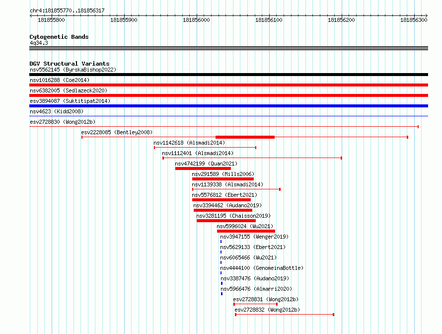Click the red nsv1016288 variant bar
The height and width of the screenshot is (334, 442).
pyautogui.click(x=228, y=85)
